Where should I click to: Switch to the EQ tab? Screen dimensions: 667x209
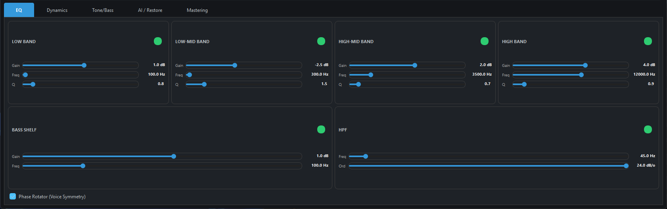tap(19, 10)
